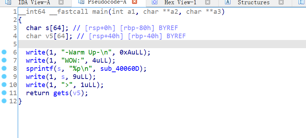This screenshot has height=138, width=306.
Task: Close the Pseudocode-A tab
Action: [x=135, y=2]
